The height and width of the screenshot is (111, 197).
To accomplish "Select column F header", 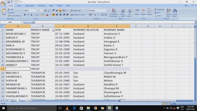I will [x=136, y=26].
